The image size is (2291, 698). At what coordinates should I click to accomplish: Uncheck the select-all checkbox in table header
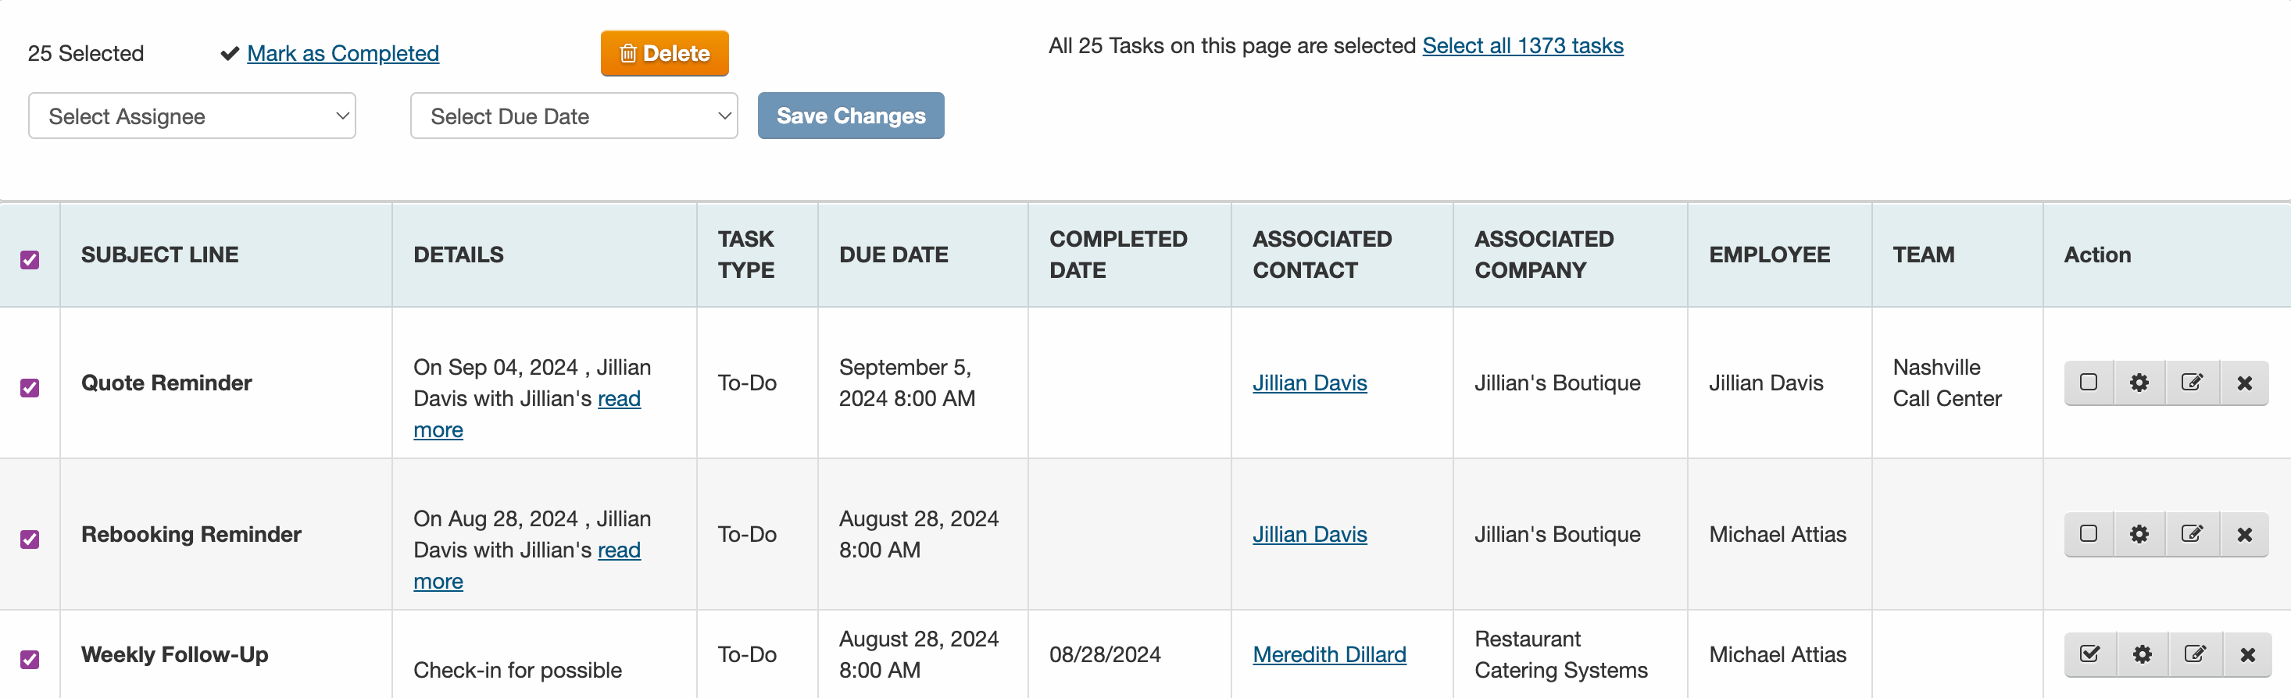[x=30, y=260]
